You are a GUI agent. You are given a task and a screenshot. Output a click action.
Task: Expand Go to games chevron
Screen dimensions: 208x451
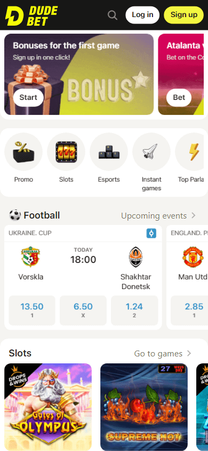pos(189,353)
